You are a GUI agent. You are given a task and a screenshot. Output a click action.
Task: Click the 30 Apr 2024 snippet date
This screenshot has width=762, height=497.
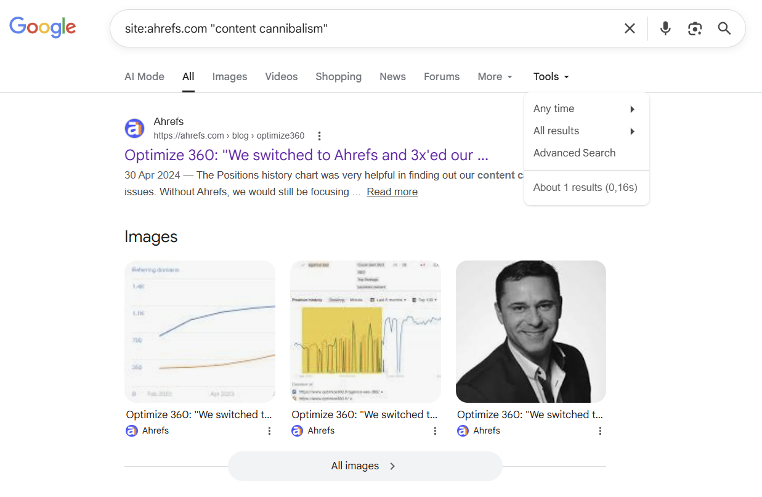tap(152, 176)
